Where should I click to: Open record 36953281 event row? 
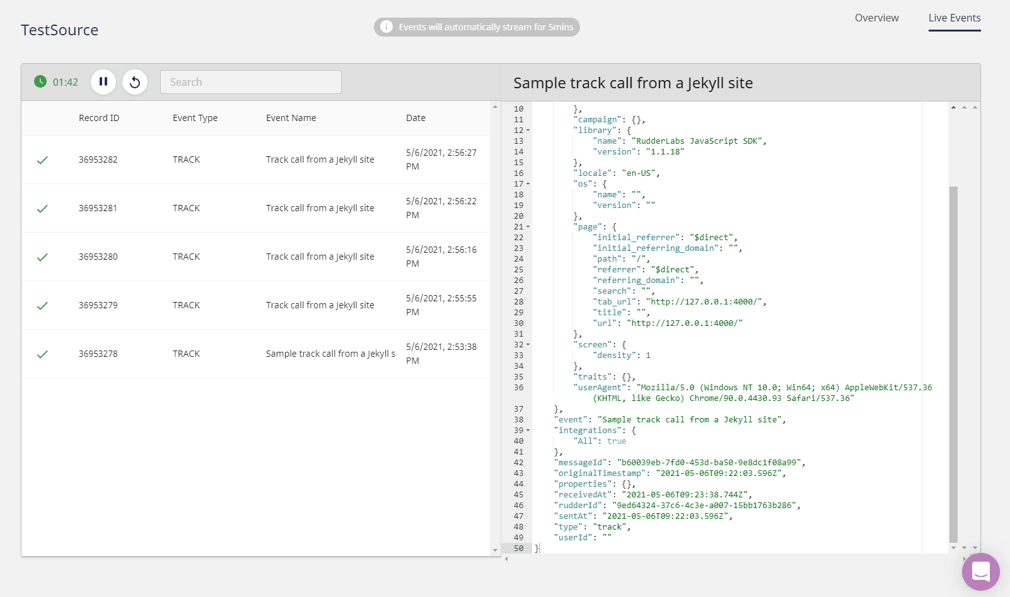(255, 208)
